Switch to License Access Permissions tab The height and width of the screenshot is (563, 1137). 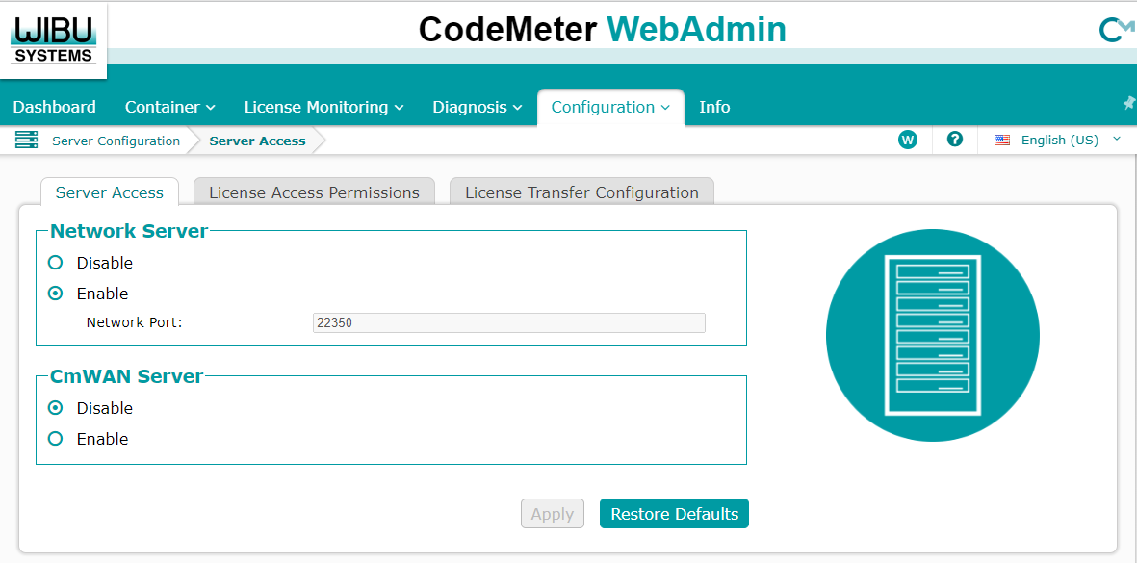[314, 192]
